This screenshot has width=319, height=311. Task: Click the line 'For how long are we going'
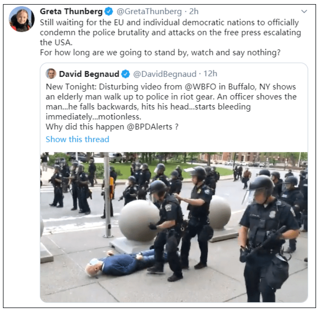pos(160,53)
